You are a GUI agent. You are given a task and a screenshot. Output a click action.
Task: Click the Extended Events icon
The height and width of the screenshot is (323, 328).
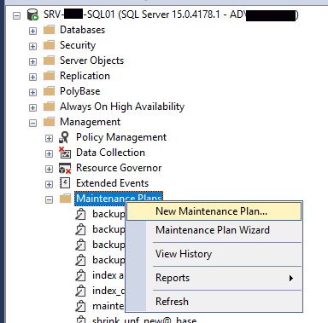click(x=65, y=183)
